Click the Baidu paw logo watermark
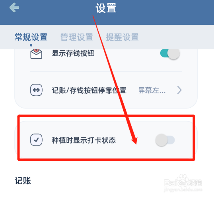 pyautogui.click(x=182, y=181)
